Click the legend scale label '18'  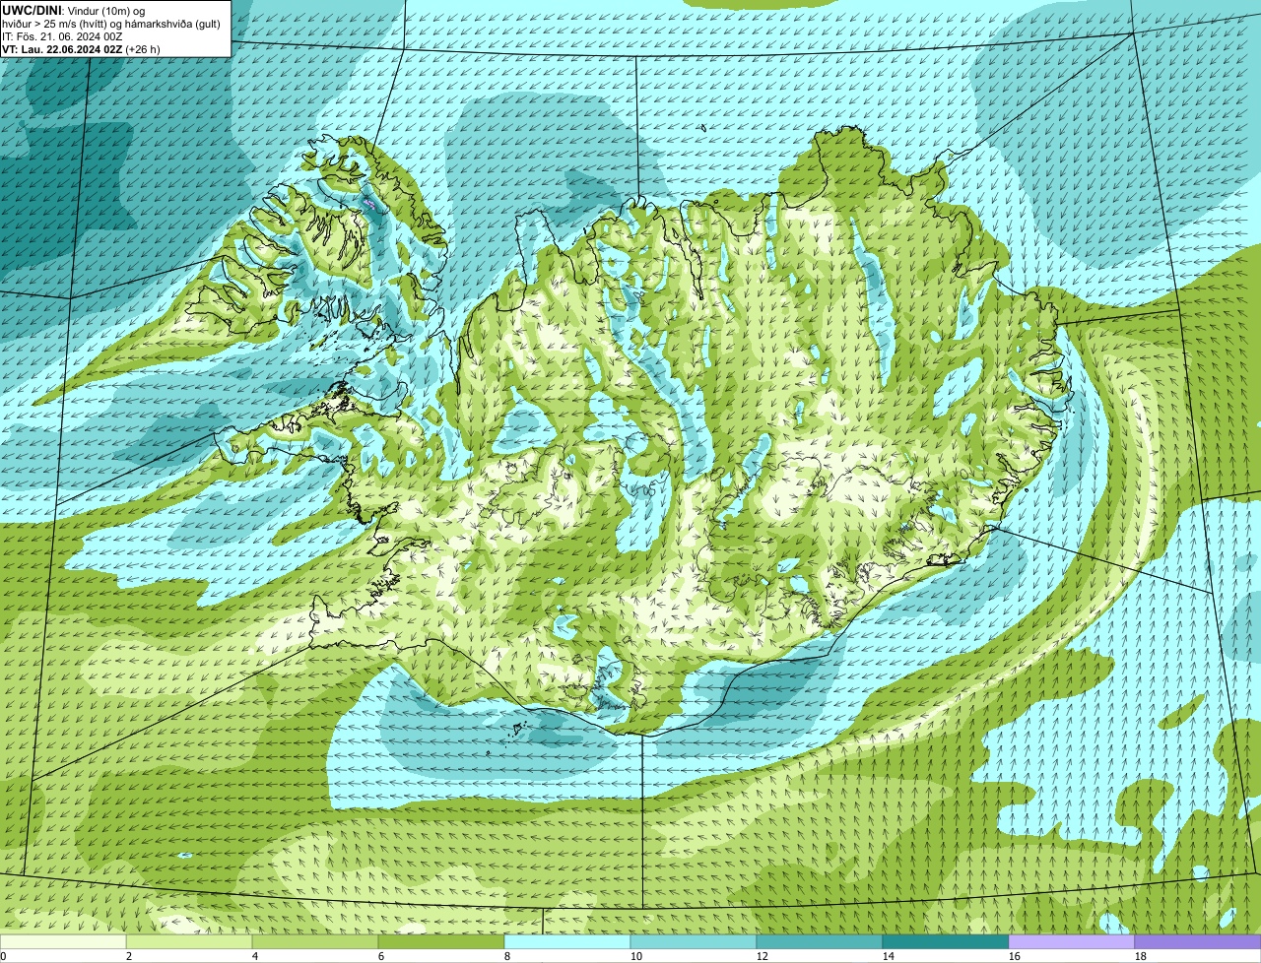1141,956
